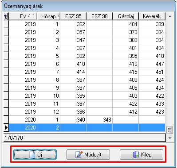Select Keverék value 418

point(152,56)
